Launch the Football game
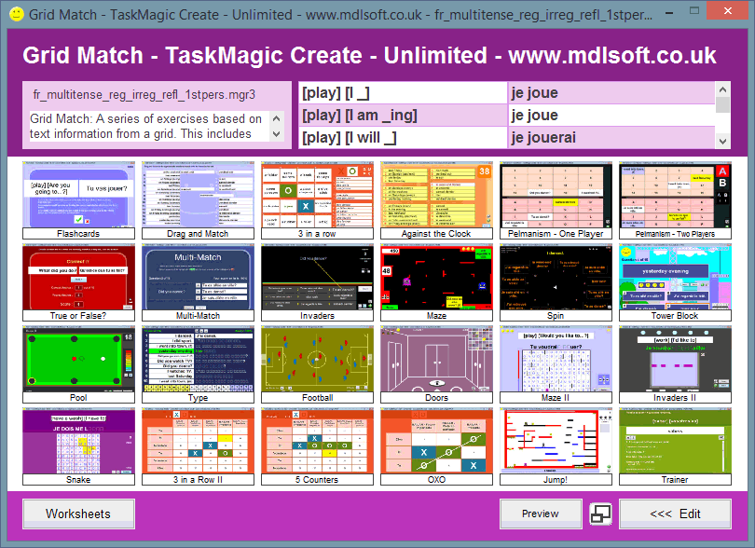755x548 pixels. pyautogui.click(x=317, y=364)
